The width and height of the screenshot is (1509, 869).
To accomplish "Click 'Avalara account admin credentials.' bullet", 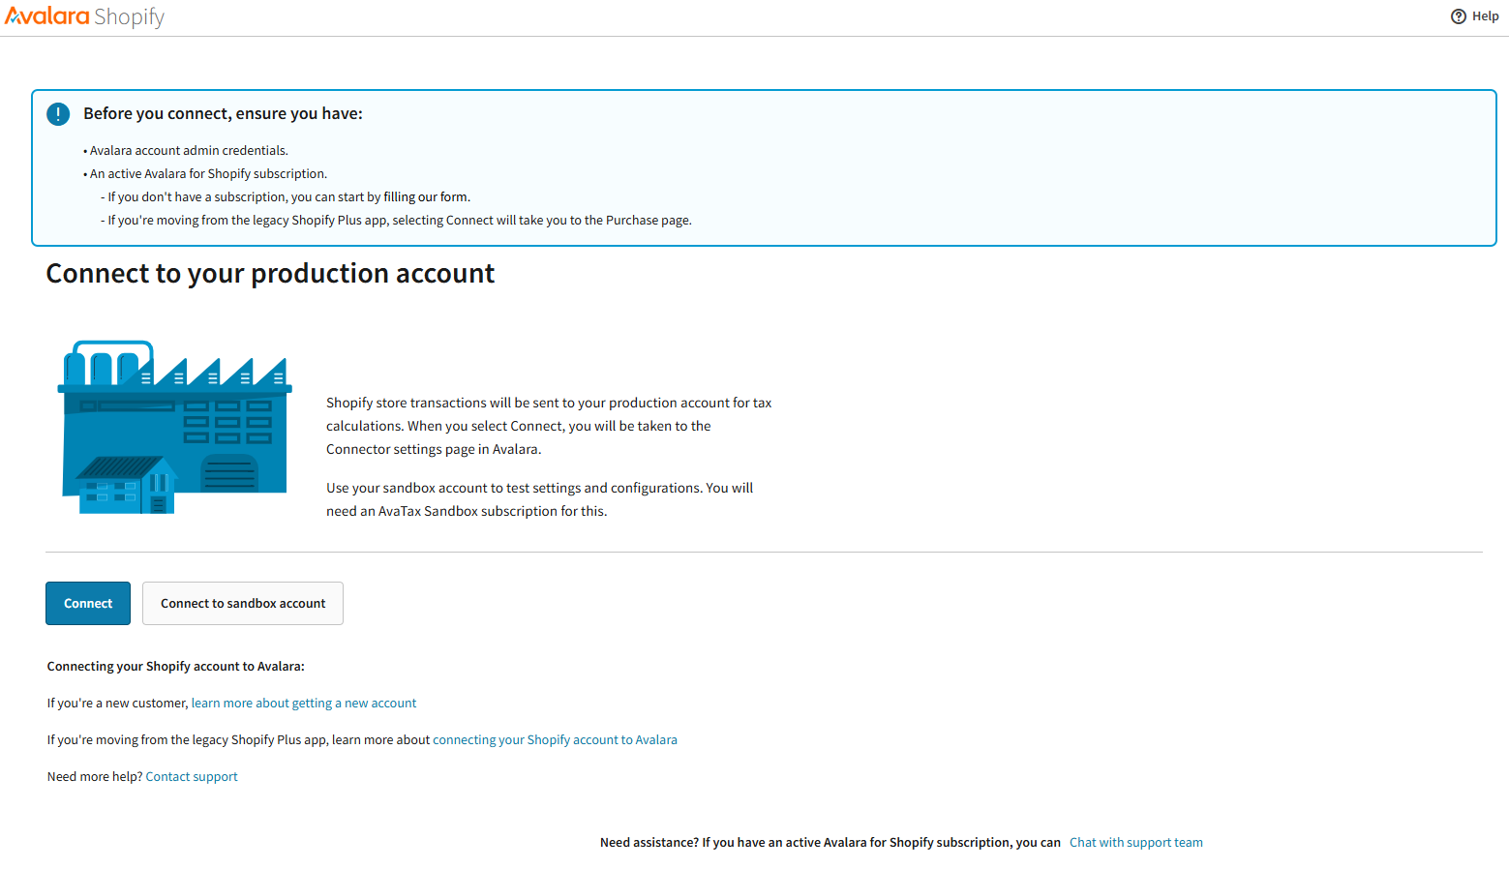I will pos(189,151).
